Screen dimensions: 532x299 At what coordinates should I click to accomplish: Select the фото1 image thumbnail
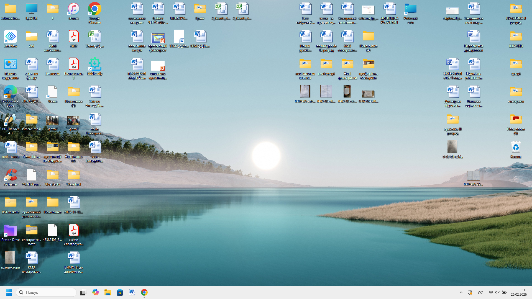pyautogui.click(x=73, y=120)
